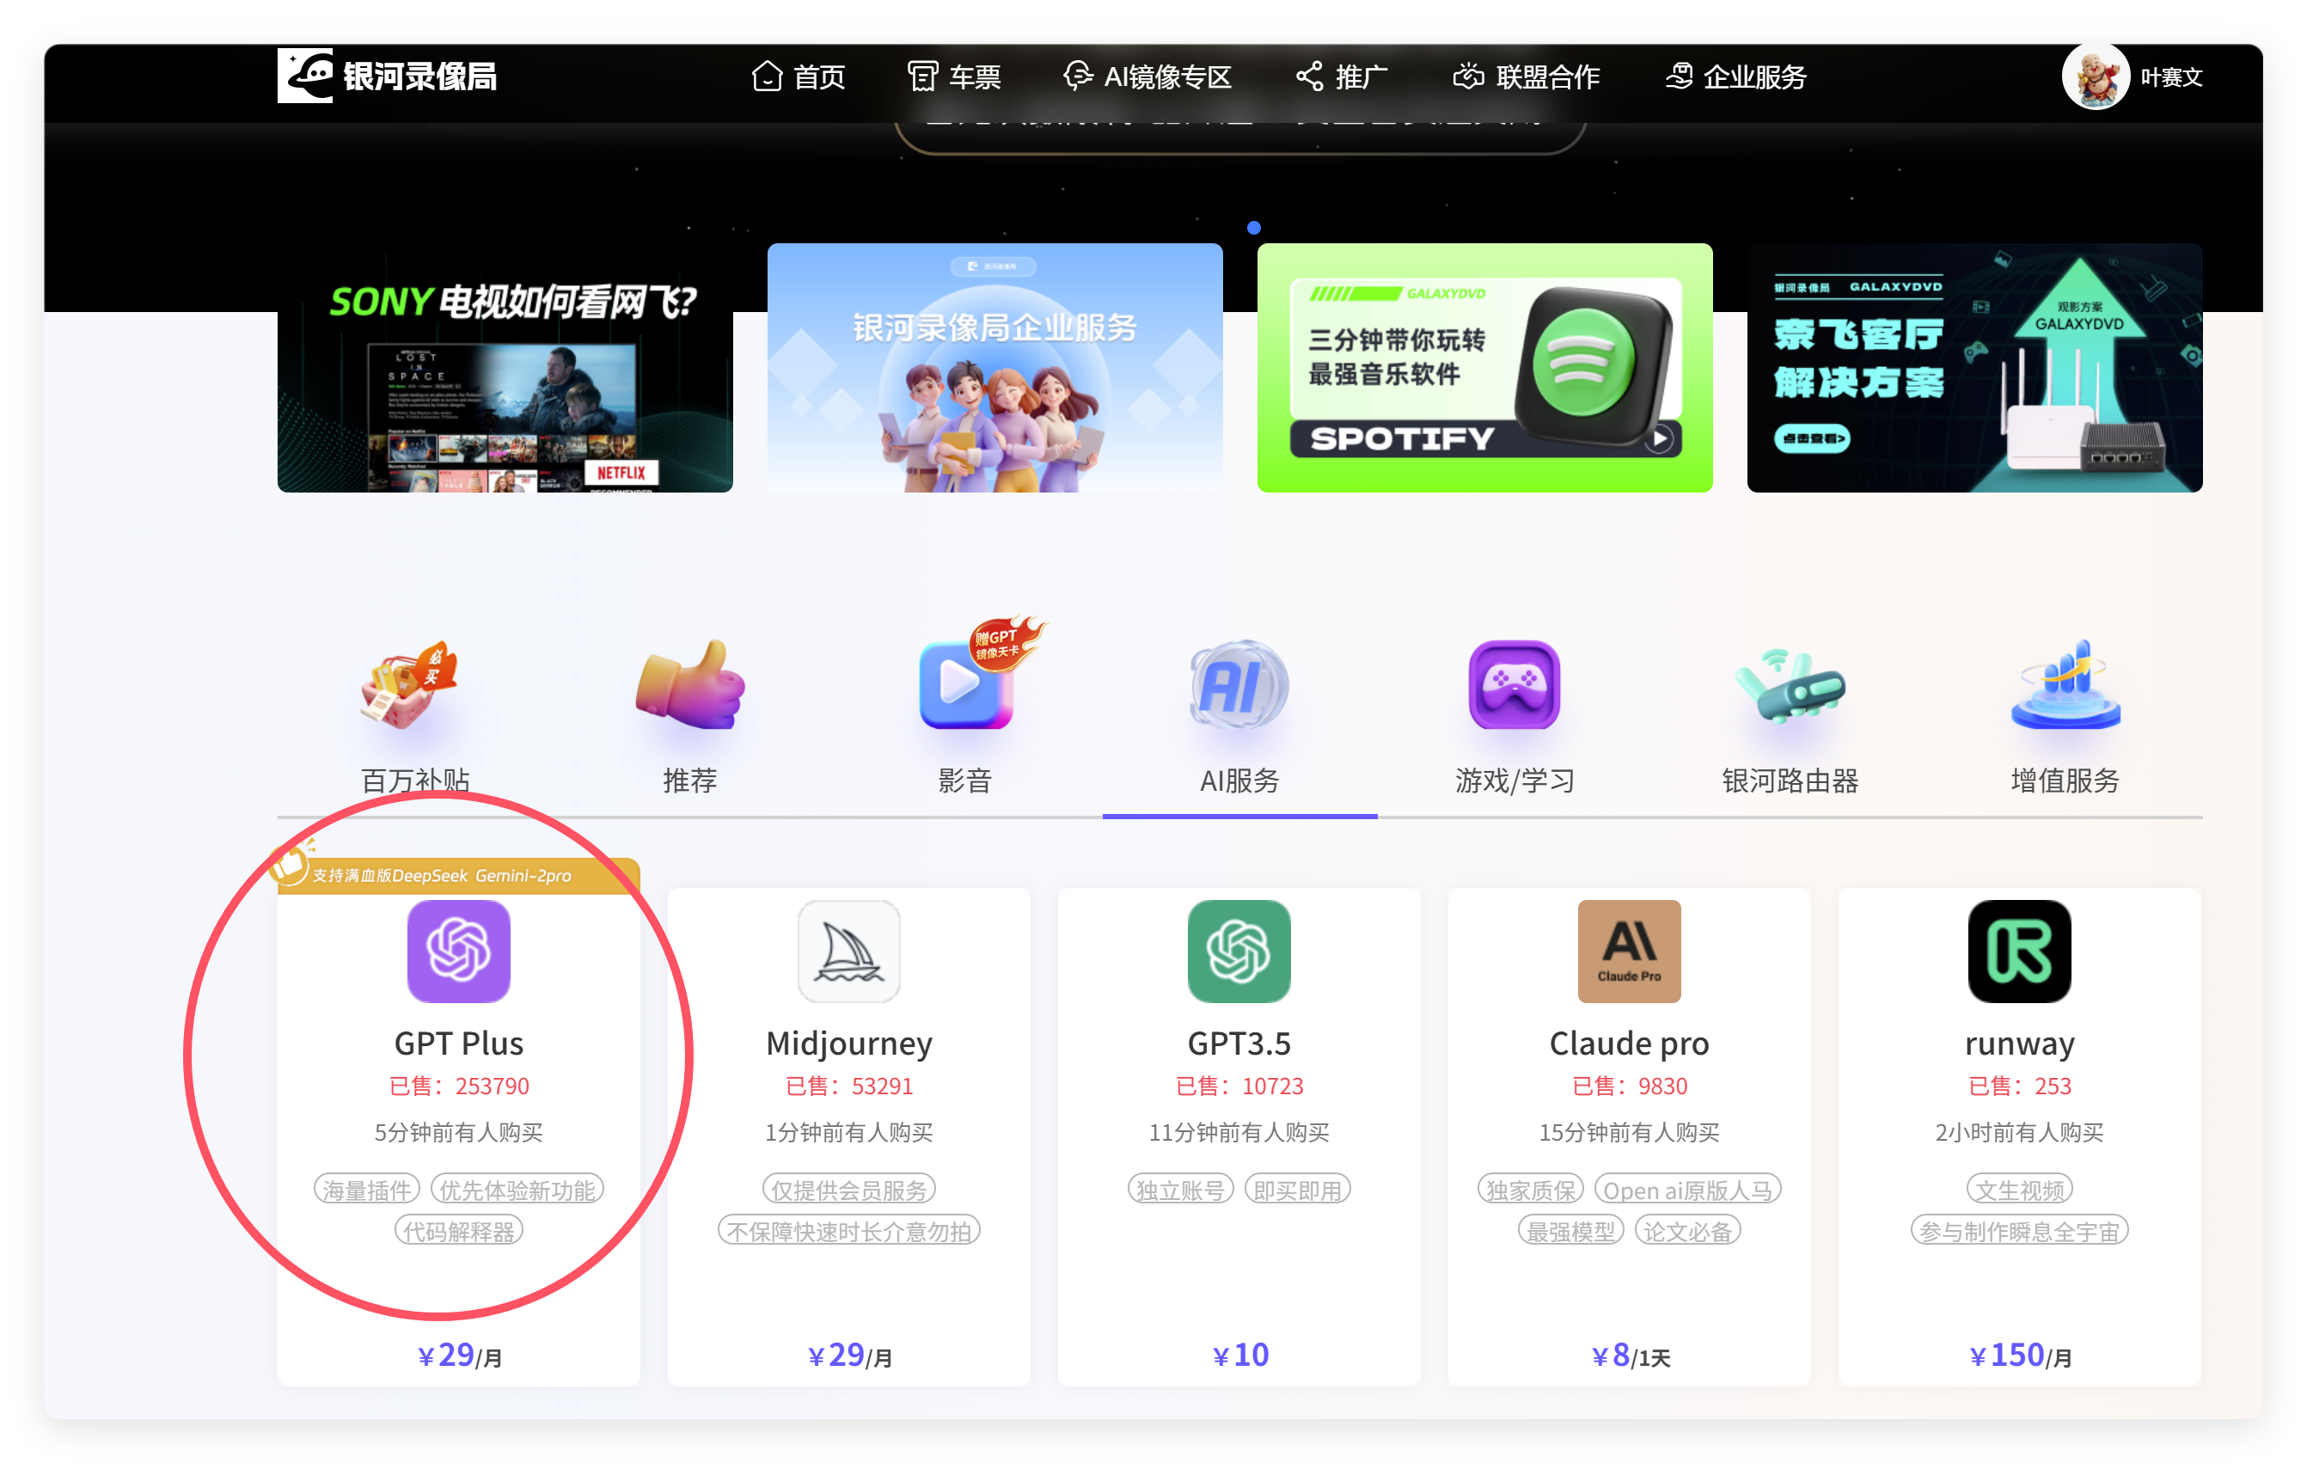This screenshot has width=2307, height=1463.
Task: Click the 最强模型 tag
Action: click(1570, 1230)
